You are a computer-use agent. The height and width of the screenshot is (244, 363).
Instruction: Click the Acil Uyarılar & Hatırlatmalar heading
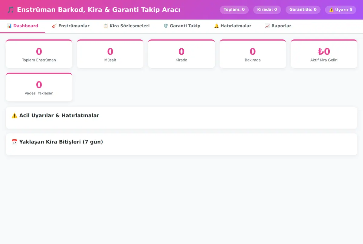click(55, 116)
